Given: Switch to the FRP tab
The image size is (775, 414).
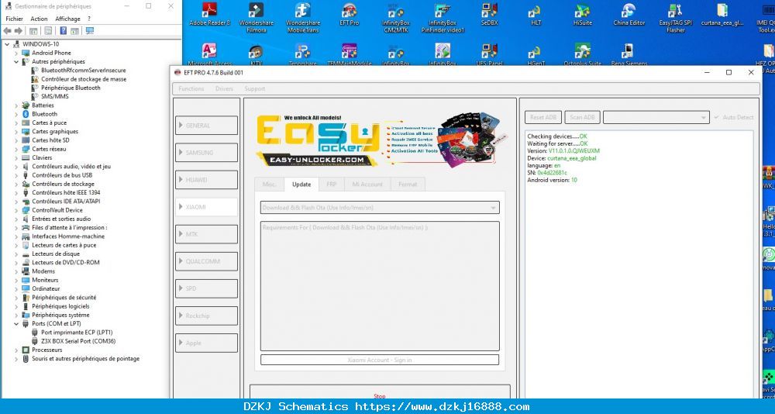Looking at the screenshot, I should coord(331,184).
